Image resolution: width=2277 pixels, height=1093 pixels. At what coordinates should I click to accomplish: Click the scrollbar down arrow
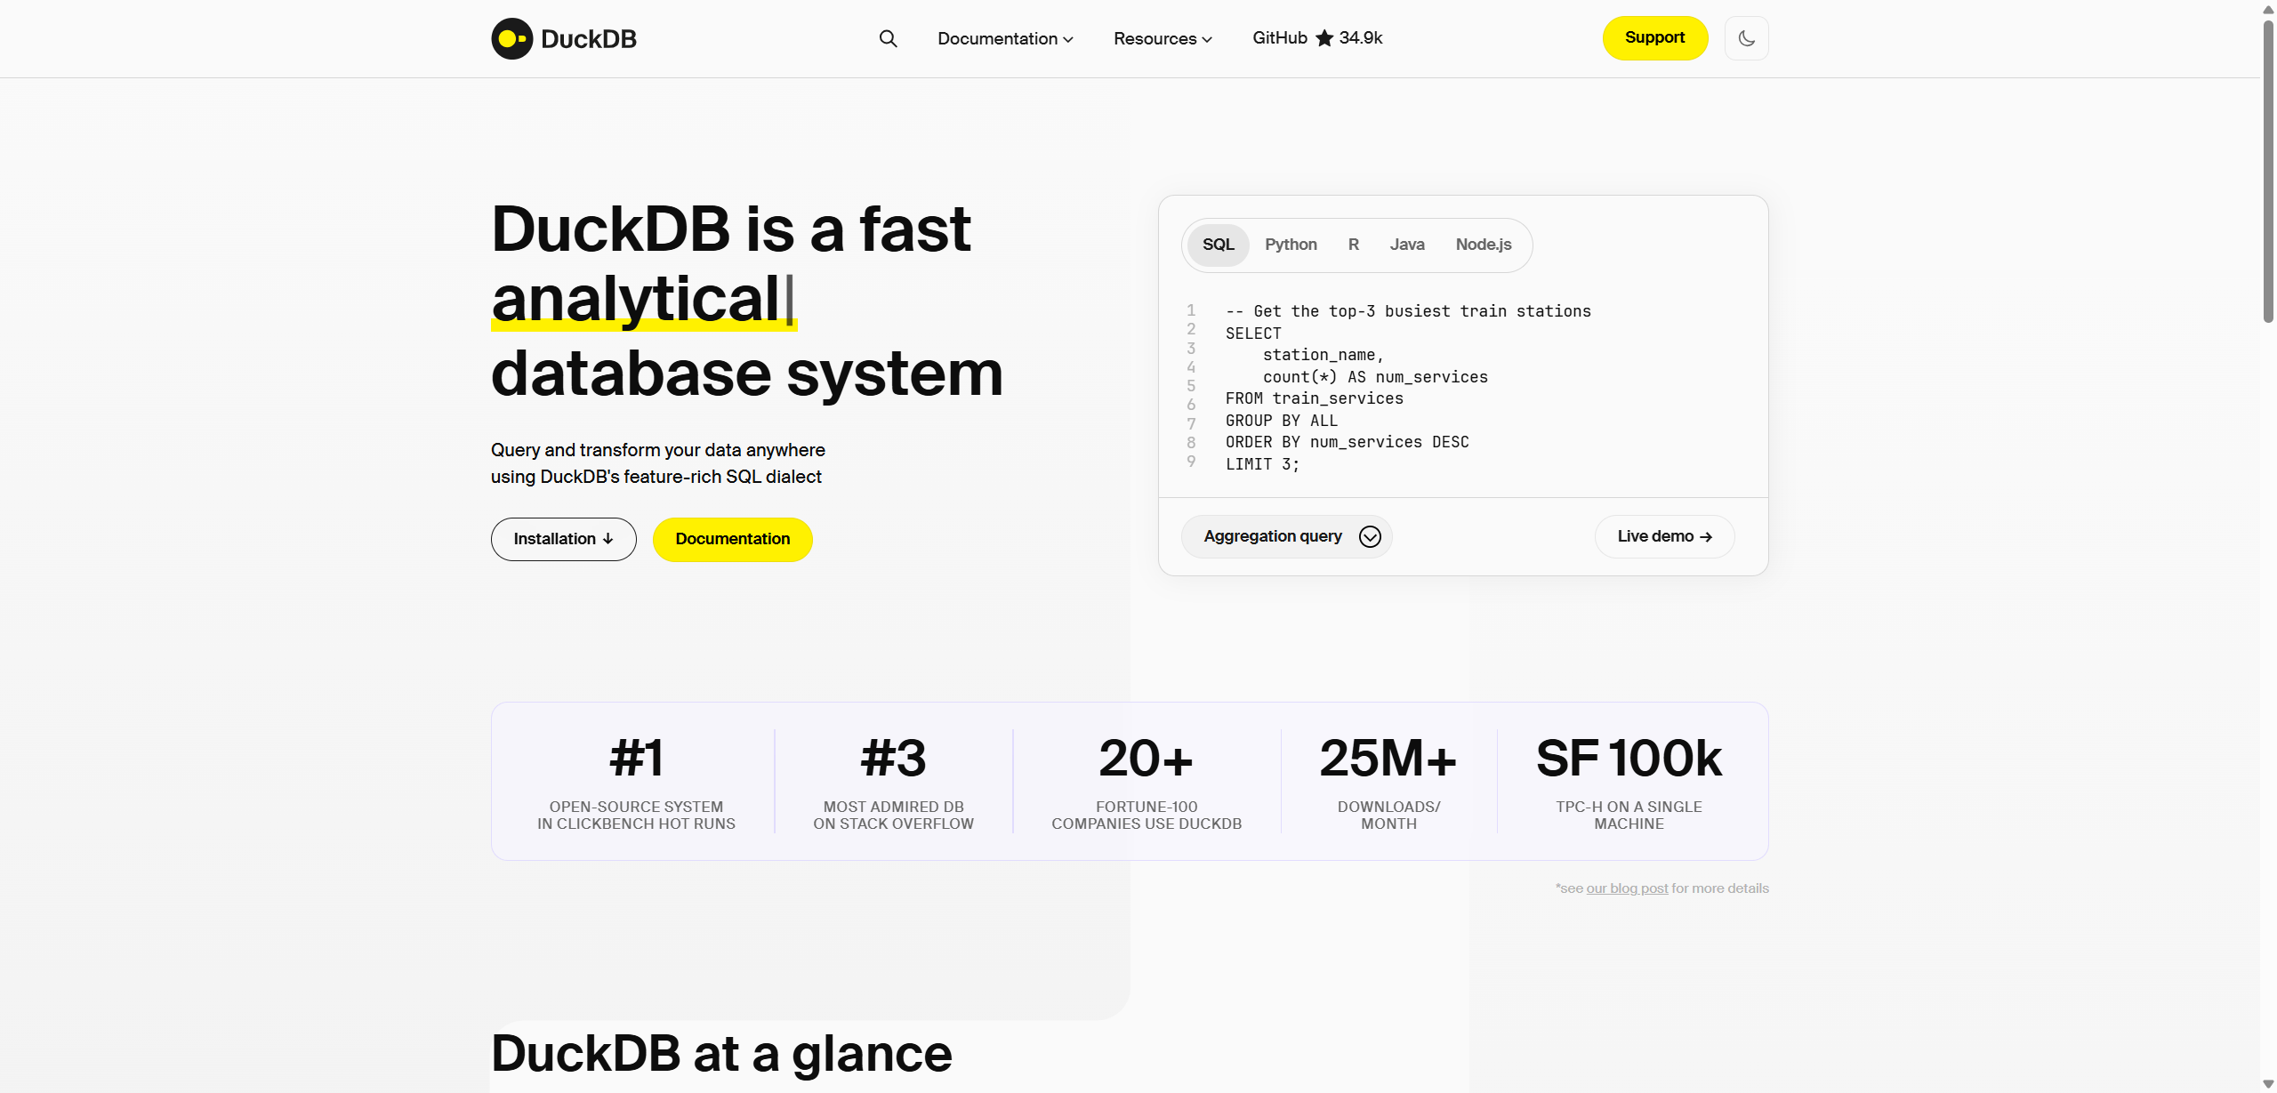pyautogui.click(x=2267, y=1084)
